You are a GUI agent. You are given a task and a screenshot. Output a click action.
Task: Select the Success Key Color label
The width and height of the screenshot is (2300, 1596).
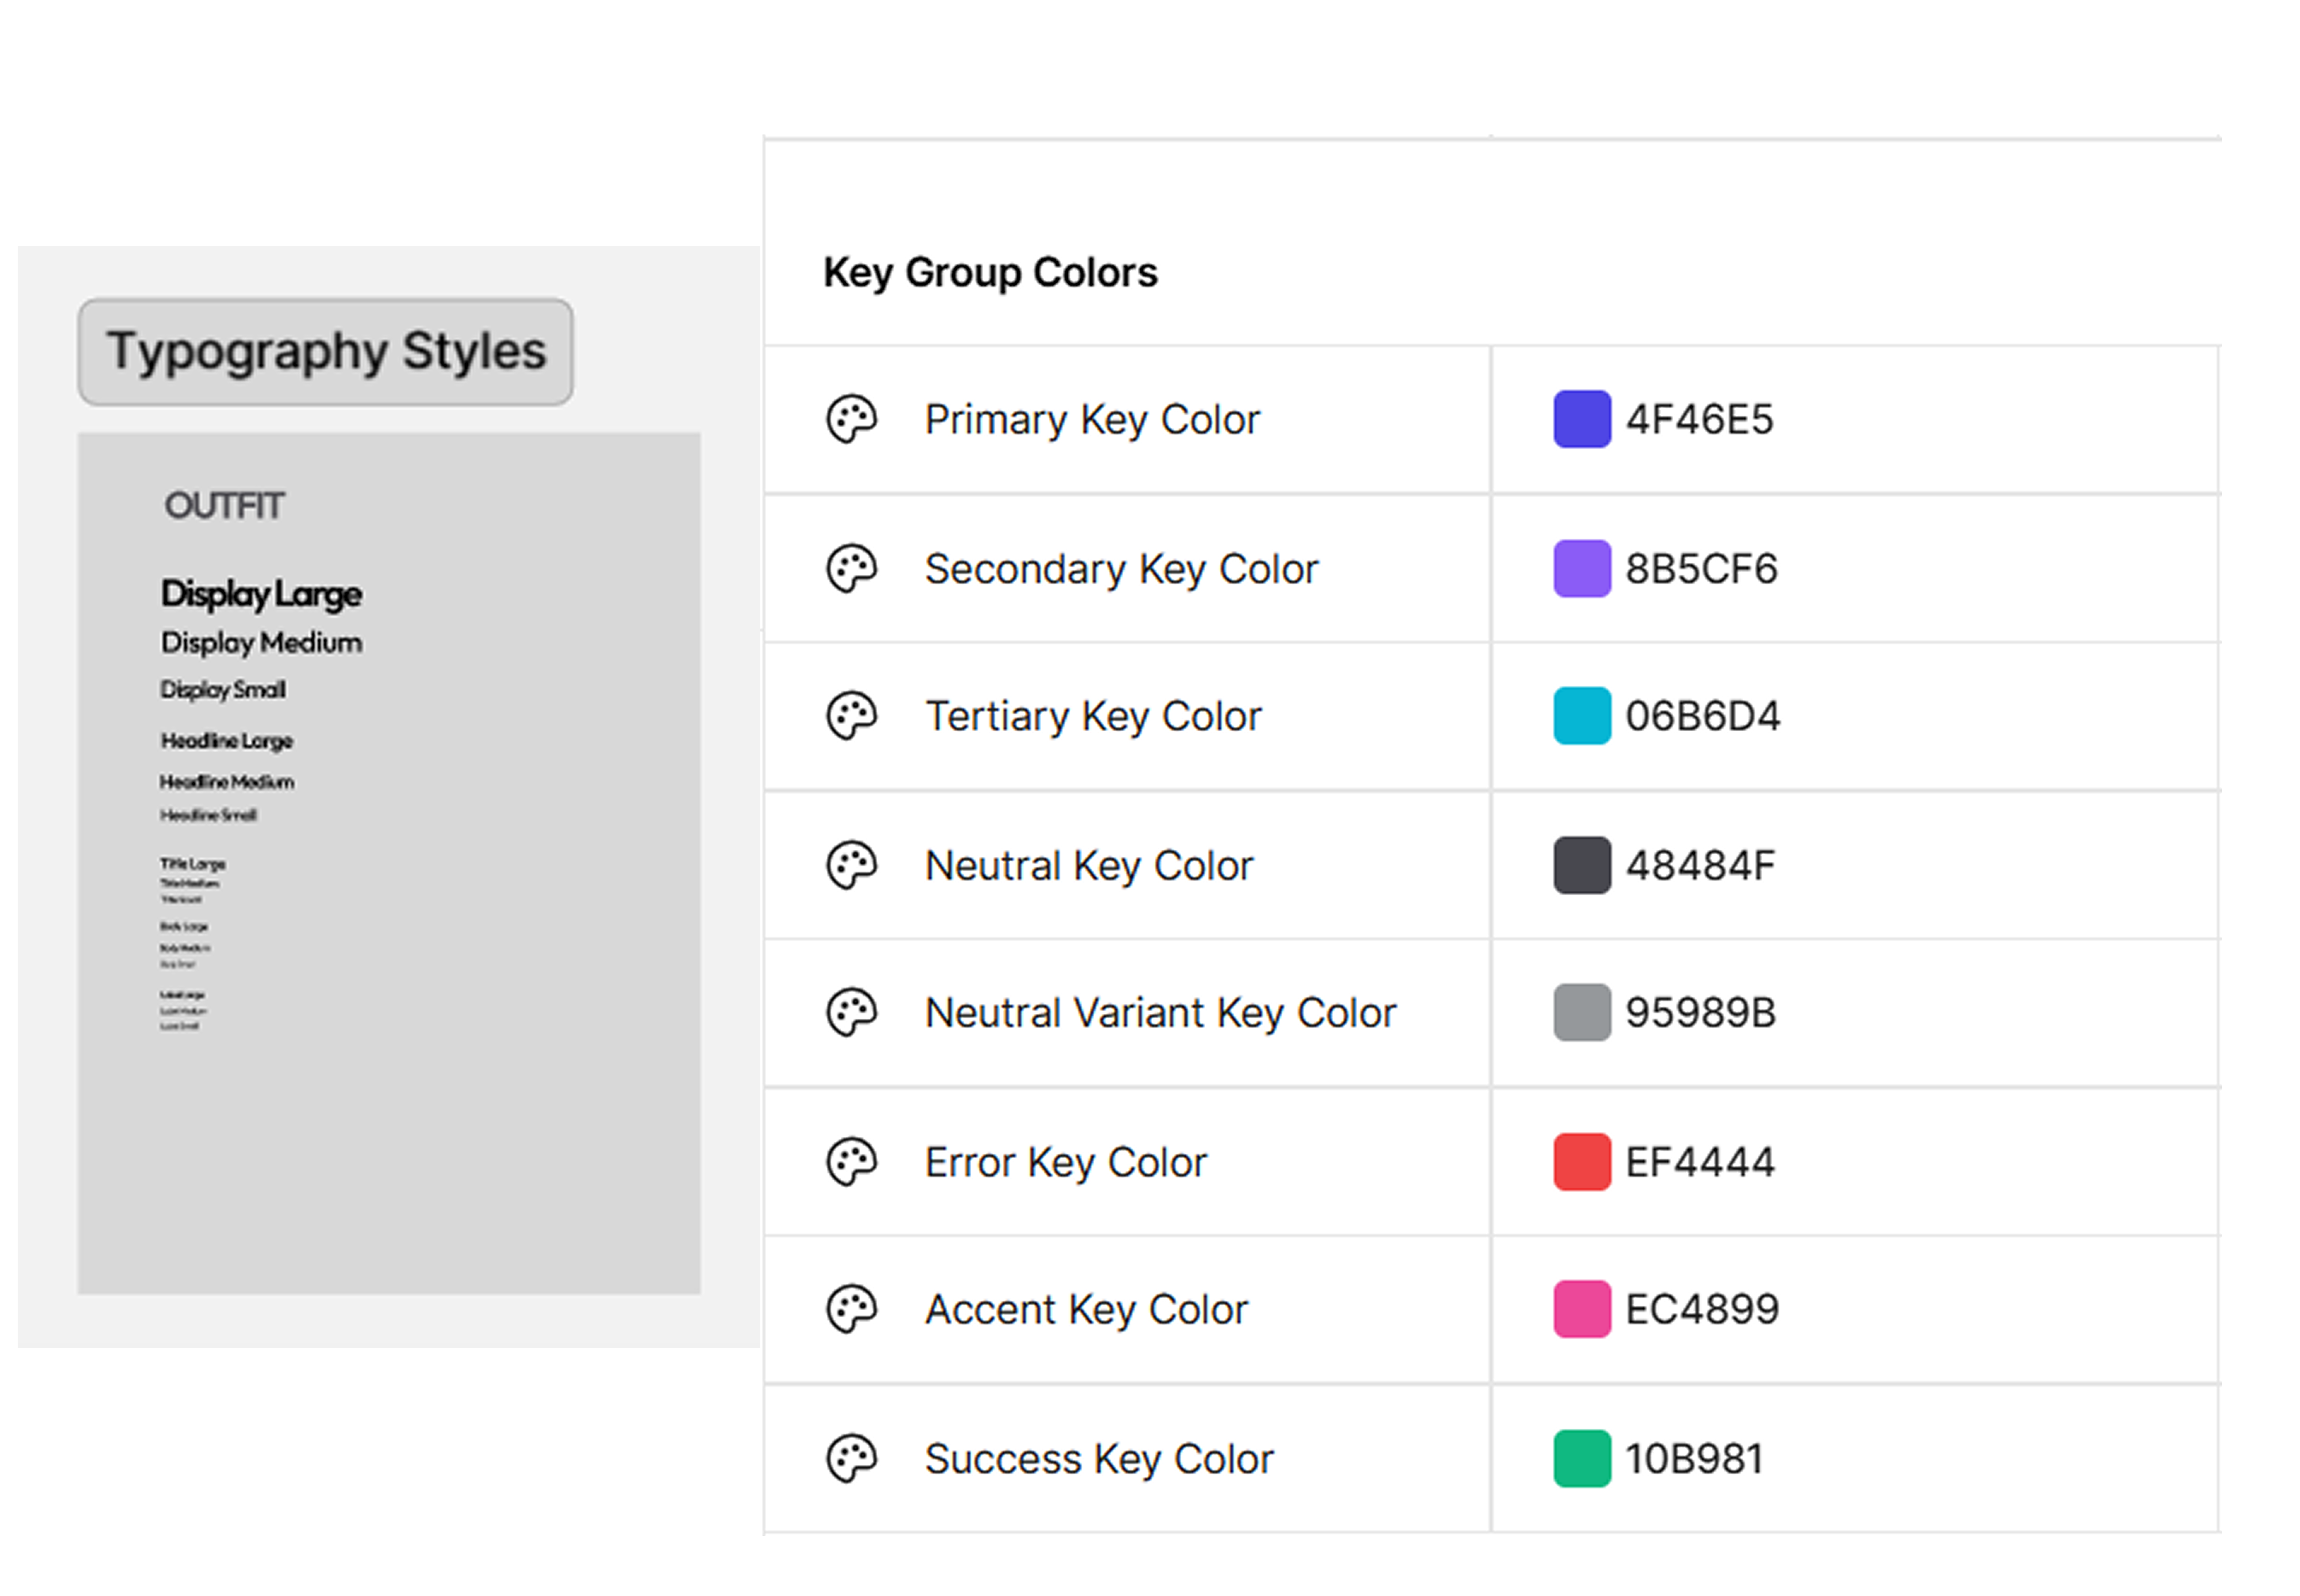pos(1099,1460)
